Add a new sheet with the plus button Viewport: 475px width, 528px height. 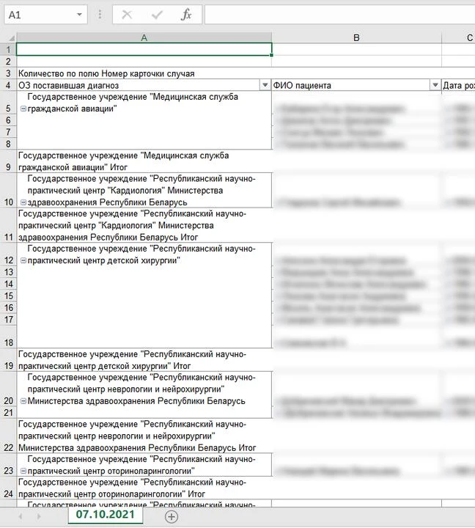pos(172,516)
